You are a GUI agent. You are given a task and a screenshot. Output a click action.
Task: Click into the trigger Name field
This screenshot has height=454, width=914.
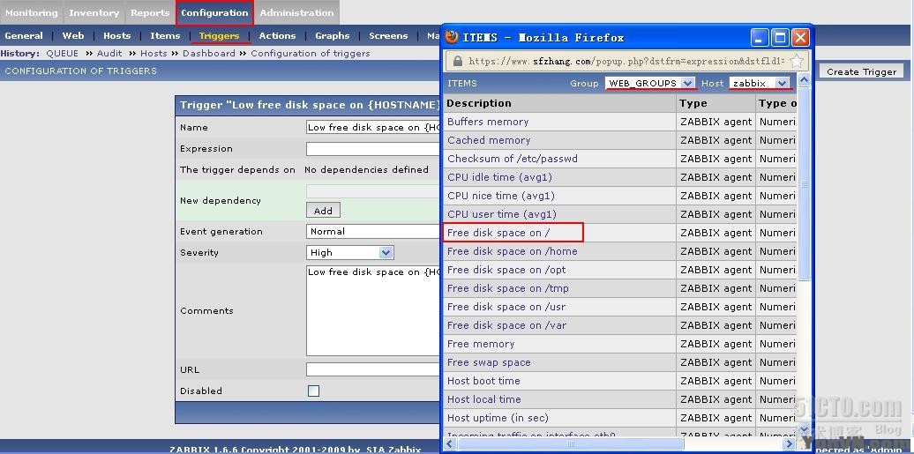tap(373, 128)
